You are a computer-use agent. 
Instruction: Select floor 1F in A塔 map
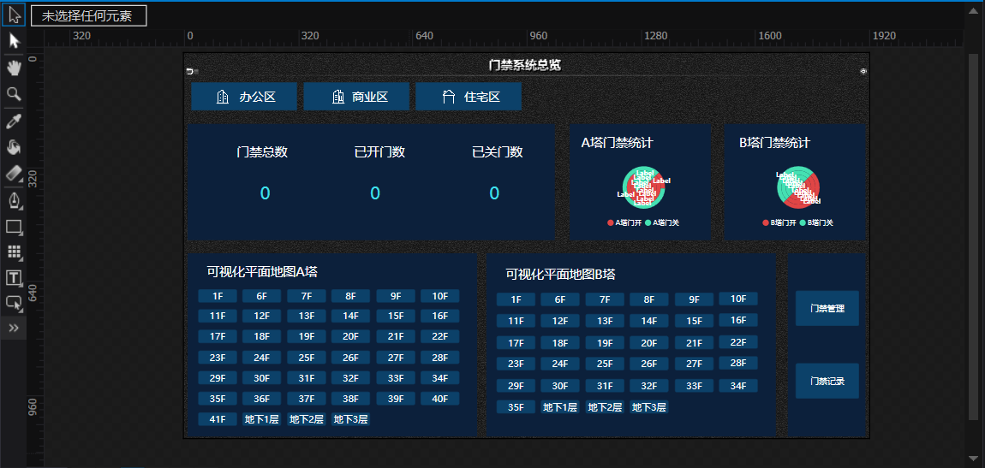[x=218, y=296]
